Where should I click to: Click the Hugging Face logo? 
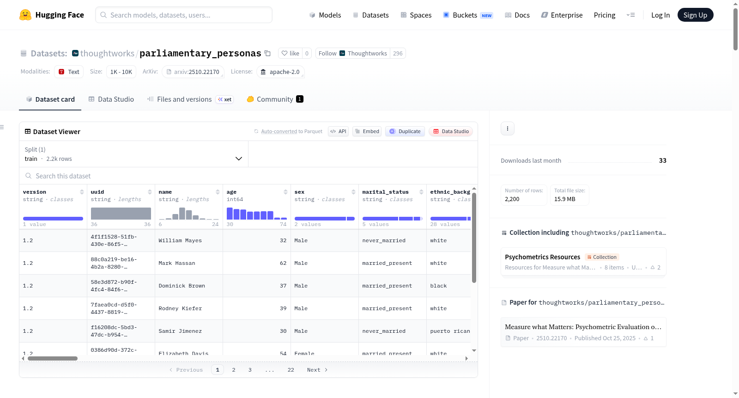52,15
